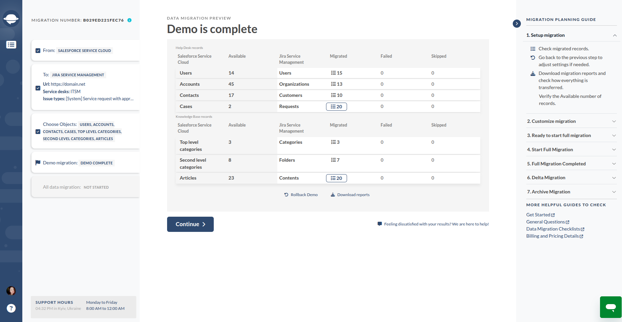Click the Demo migration flag icon
The width and height of the screenshot is (622, 322).
(38, 163)
